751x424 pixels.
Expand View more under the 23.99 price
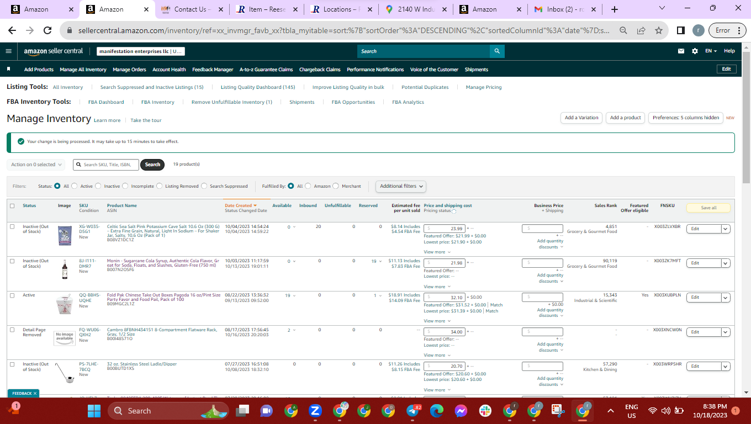click(x=437, y=252)
